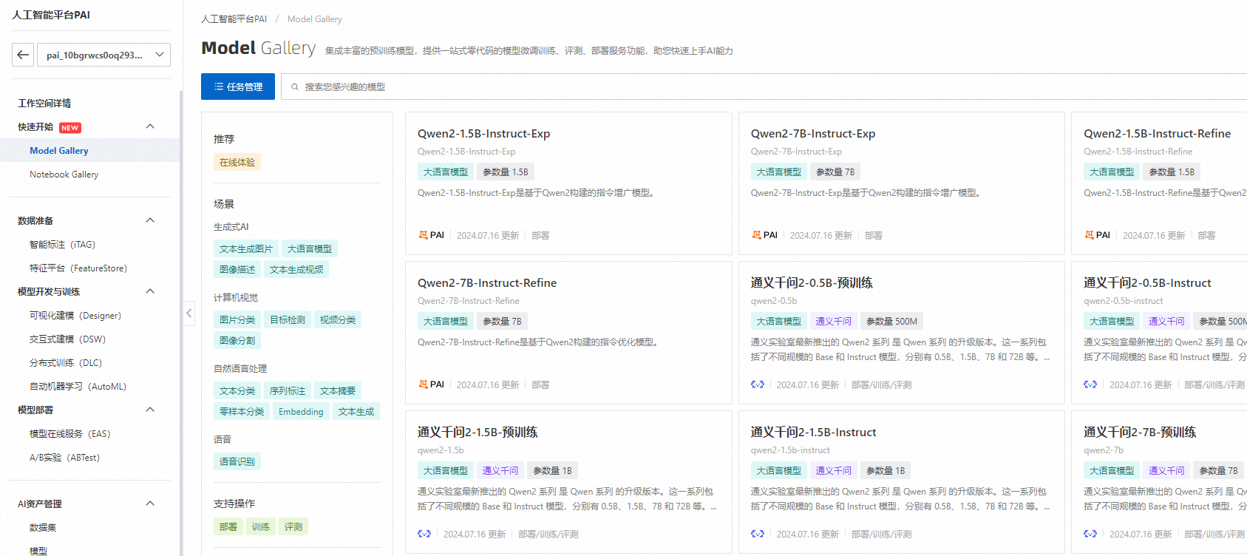This screenshot has height=556, width=1247.
Task: Collapse the 模型开发与训练 section
Action: [150, 291]
